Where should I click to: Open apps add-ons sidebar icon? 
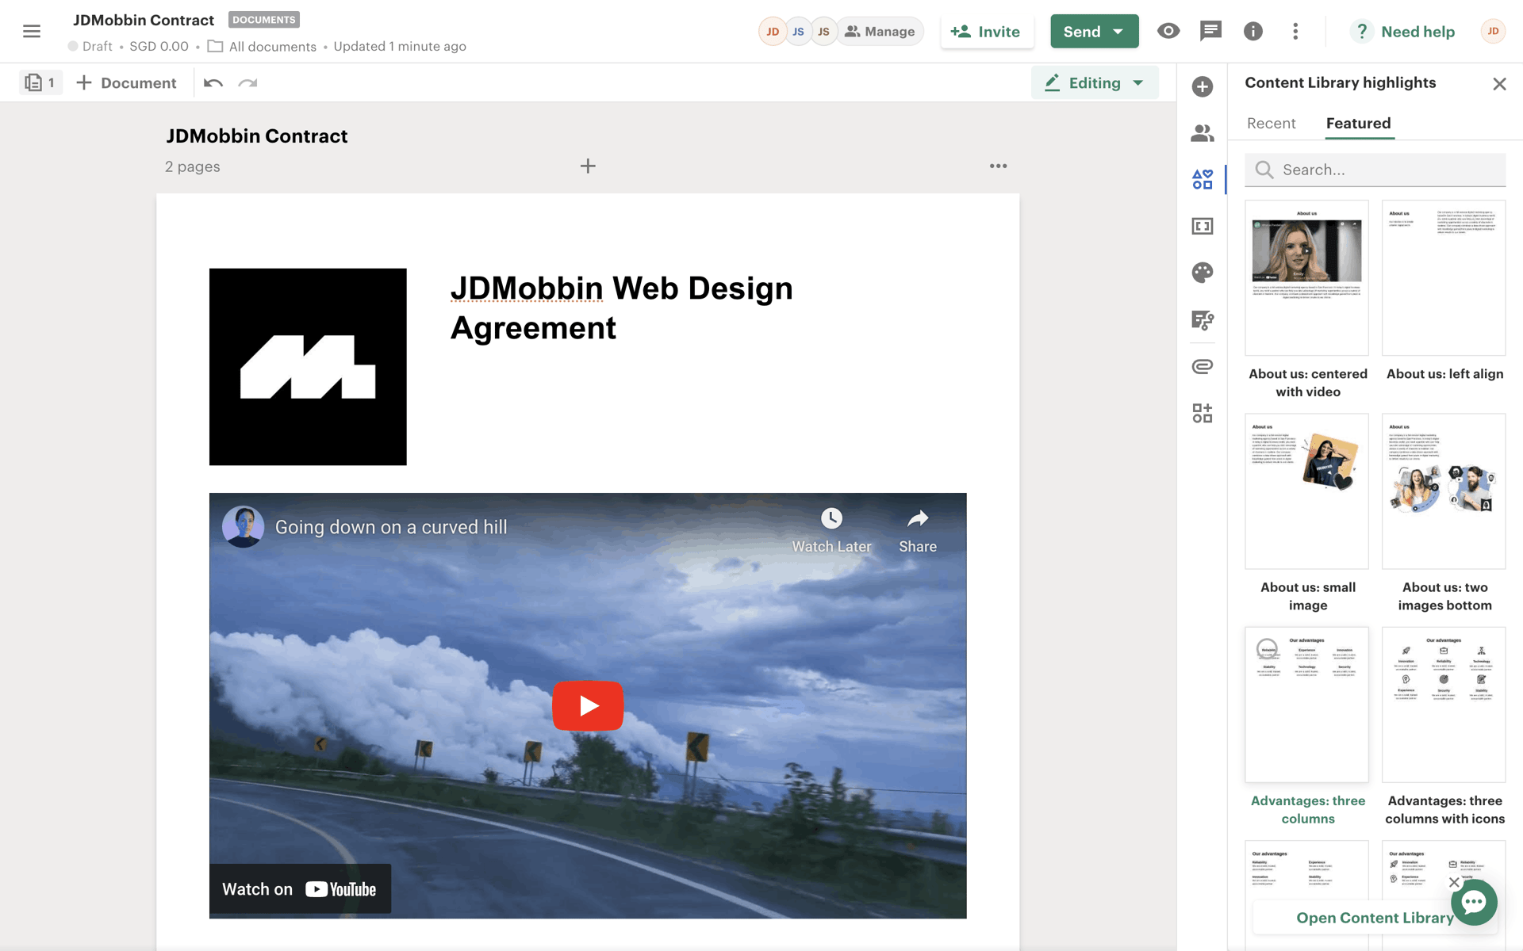pos(1203,413)
